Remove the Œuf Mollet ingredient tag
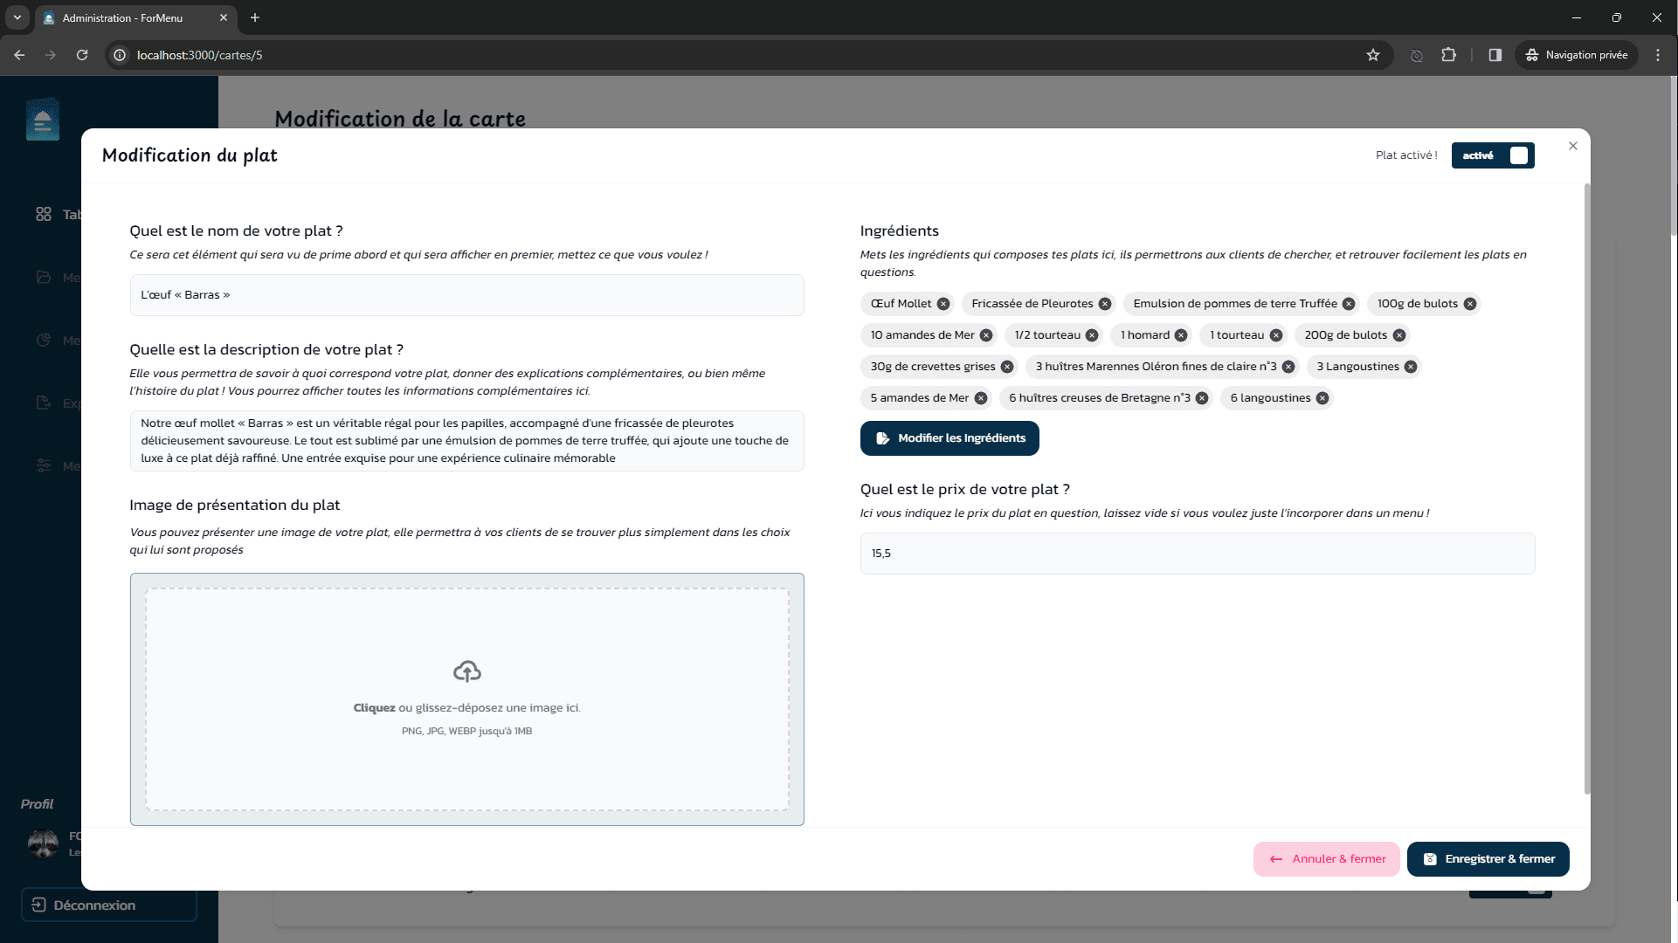 click(943, 304)
